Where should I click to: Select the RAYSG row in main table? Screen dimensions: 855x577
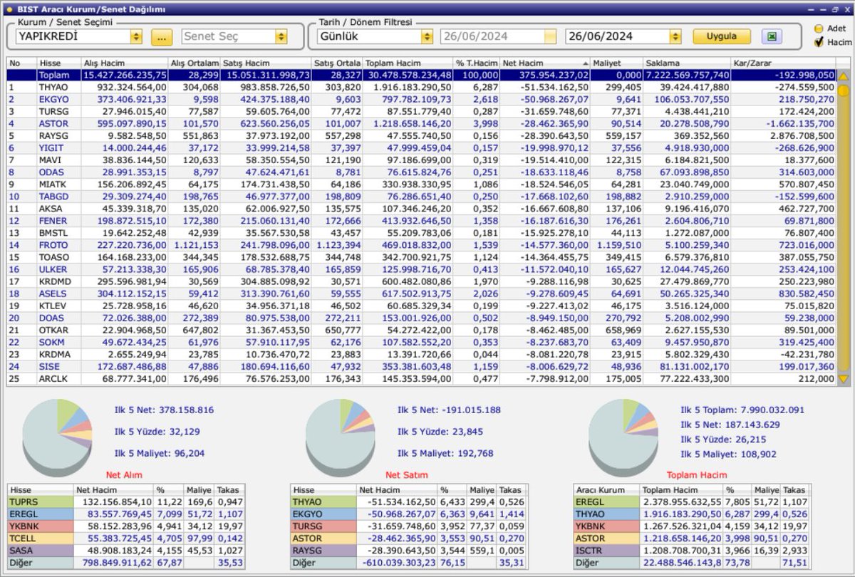point(421,135)
